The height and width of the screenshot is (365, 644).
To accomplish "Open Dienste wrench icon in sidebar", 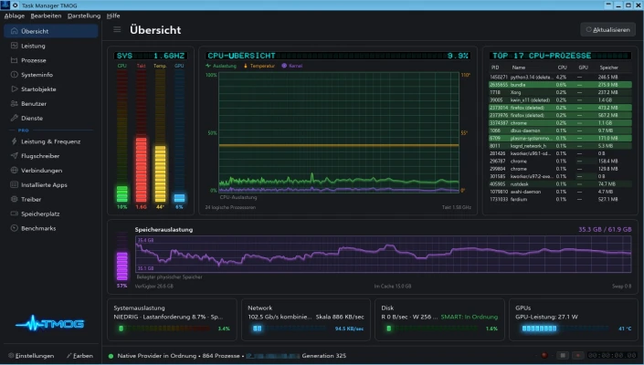I will click(x=15, y=118).
